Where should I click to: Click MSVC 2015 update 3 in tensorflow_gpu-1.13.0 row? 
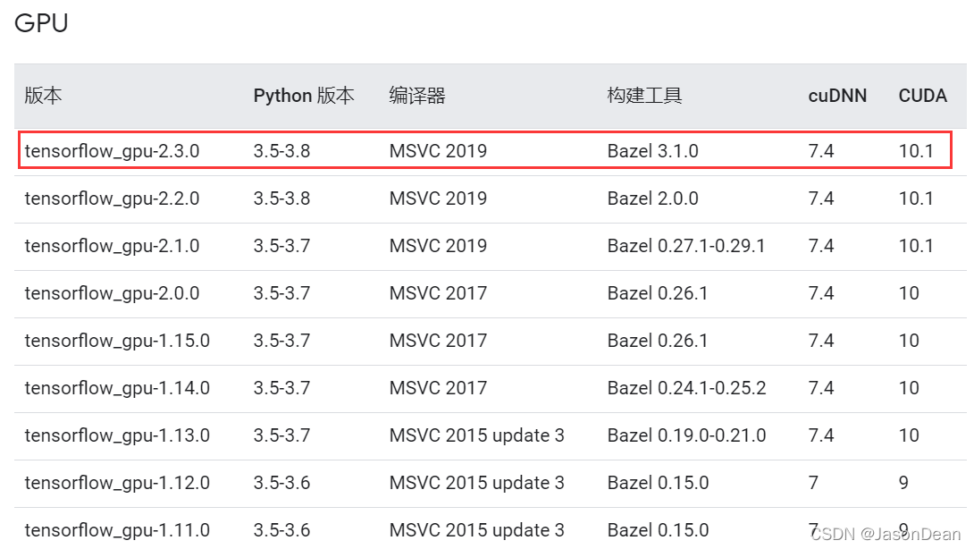pos(477,435)
